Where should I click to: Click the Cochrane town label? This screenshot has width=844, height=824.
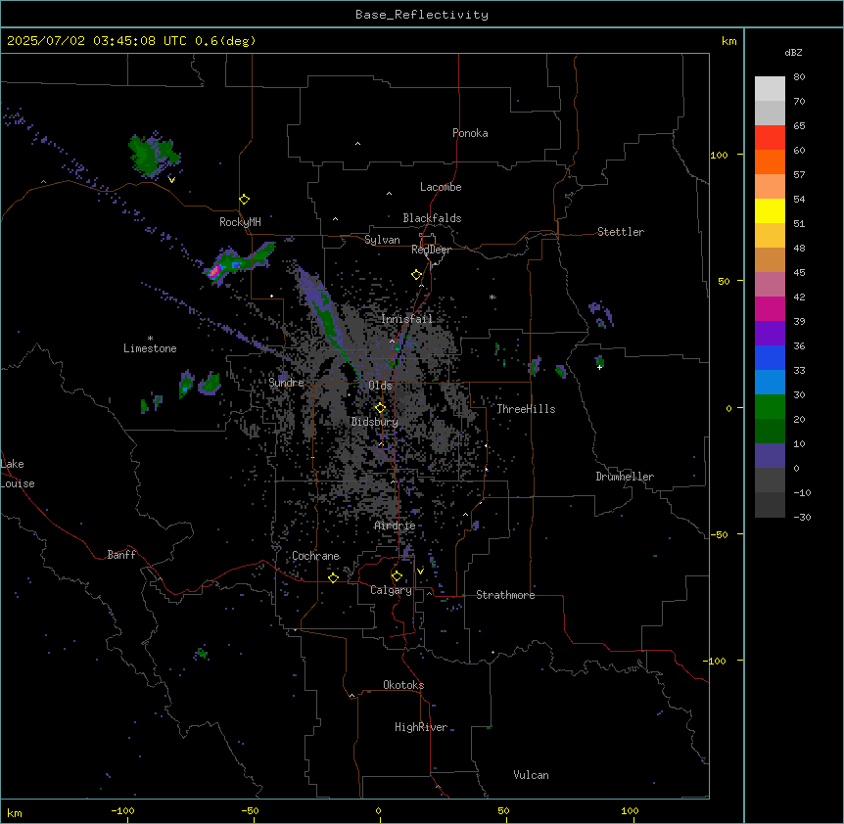(316, 556)
